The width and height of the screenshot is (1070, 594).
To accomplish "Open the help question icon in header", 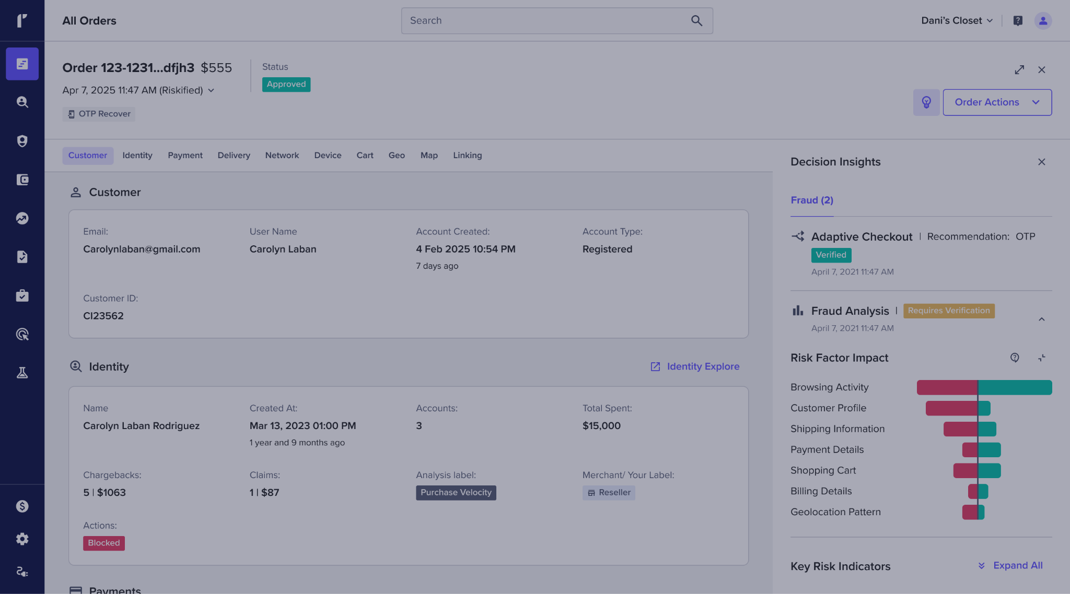I will (1018, 20).
